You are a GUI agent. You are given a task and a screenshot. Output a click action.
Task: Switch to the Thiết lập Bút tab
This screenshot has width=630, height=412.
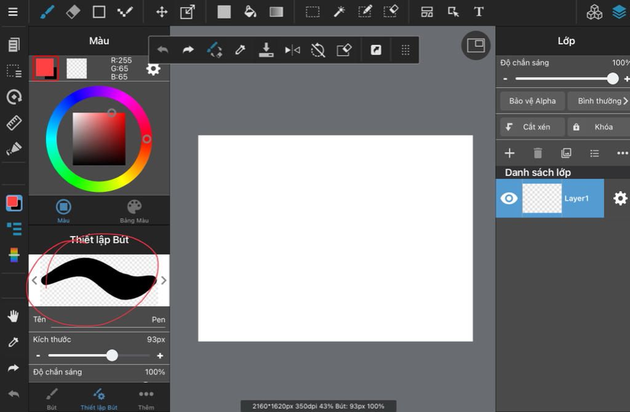pyautogui.click(x=99, y=398)
